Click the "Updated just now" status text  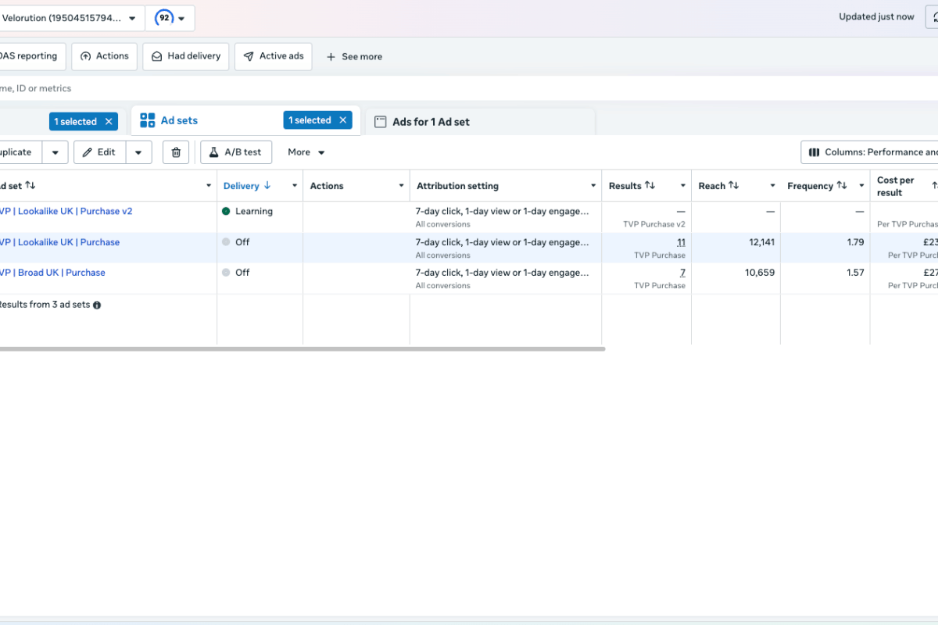point(876,17)
